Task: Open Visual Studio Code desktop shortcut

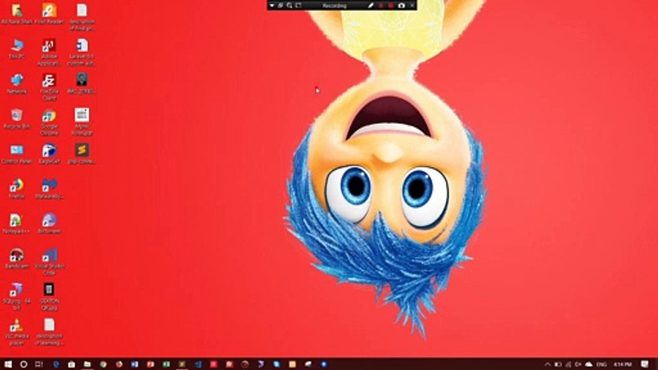Action: point(49,262)
